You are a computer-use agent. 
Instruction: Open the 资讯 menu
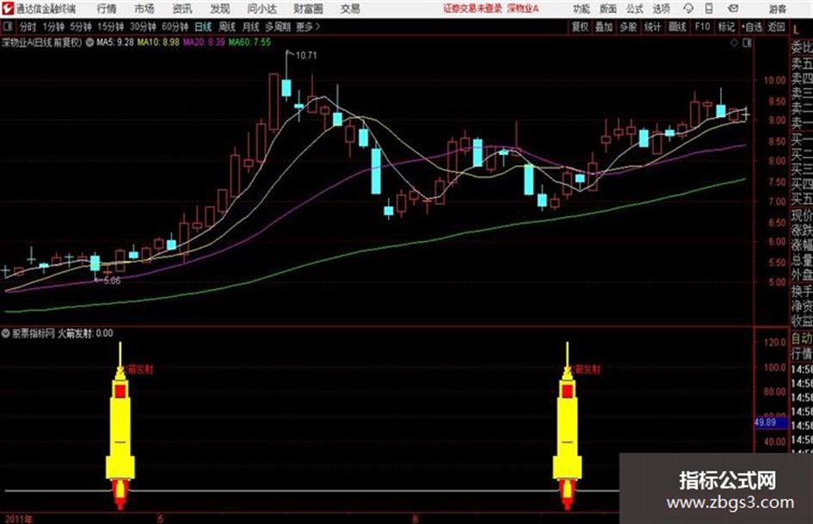[182, 9]
